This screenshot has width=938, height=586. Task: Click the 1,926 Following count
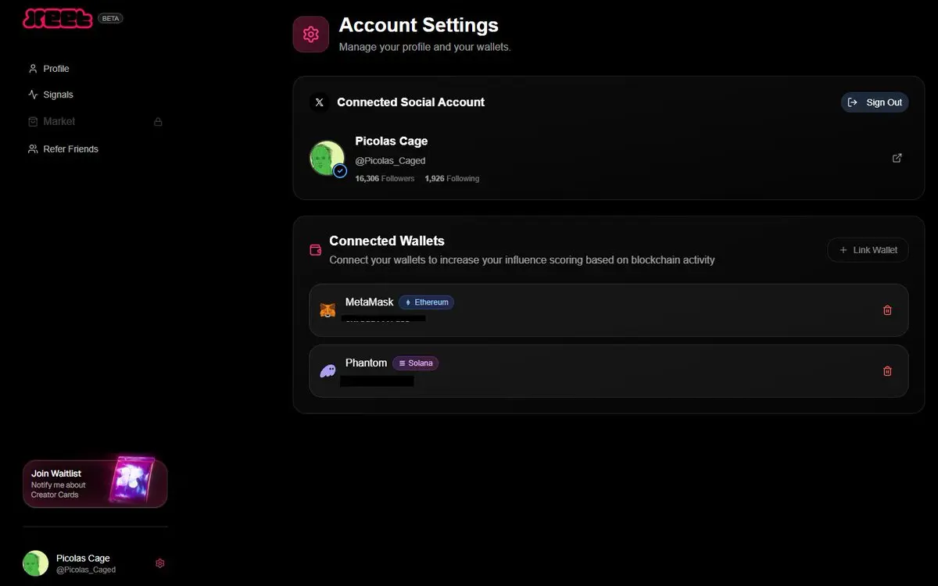(452, 179)
